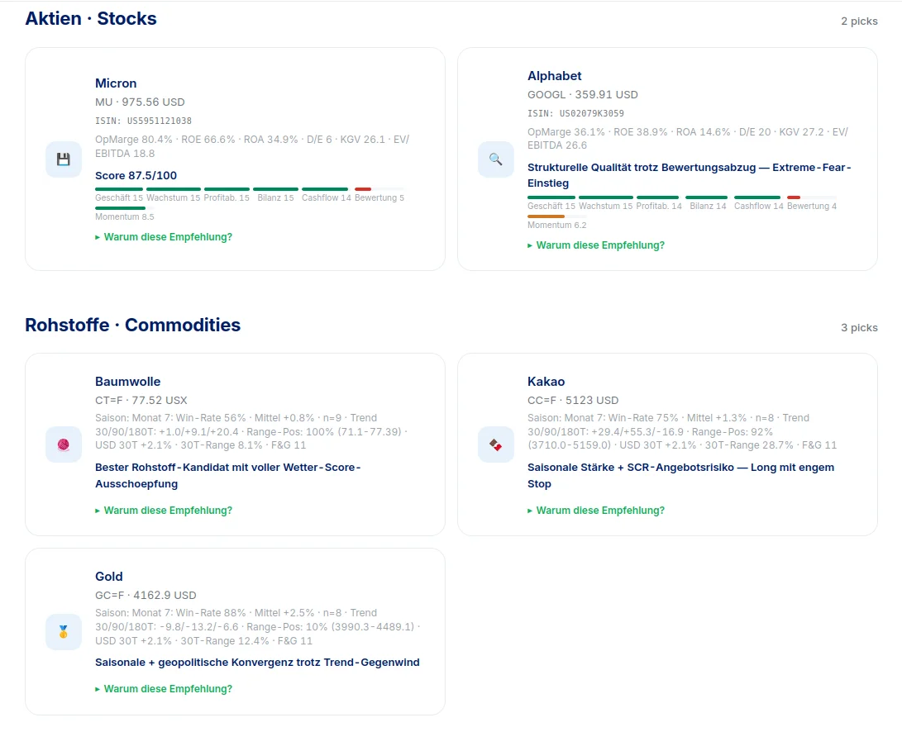Expand 'Warum diese Empfehlung?' for Gold
The height and width of the screenshot is (751, 902).
[x=164, y=688]
